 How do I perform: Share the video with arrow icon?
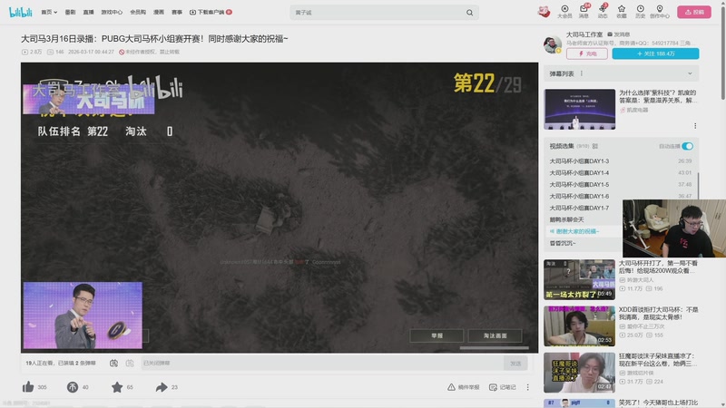[162, 387]
